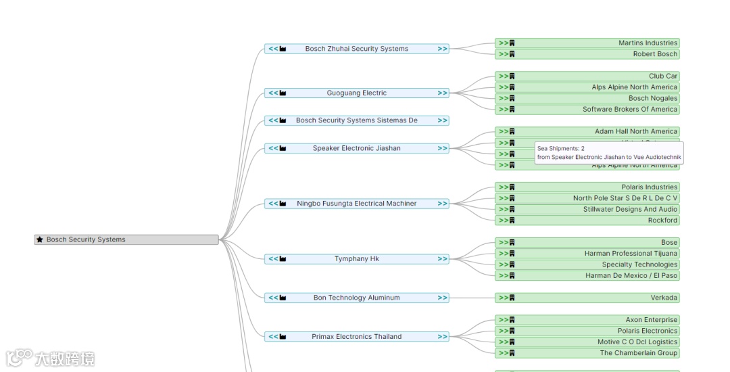730x372 pixels.
Task: Click the Club Car label
Action: point(663,76)
